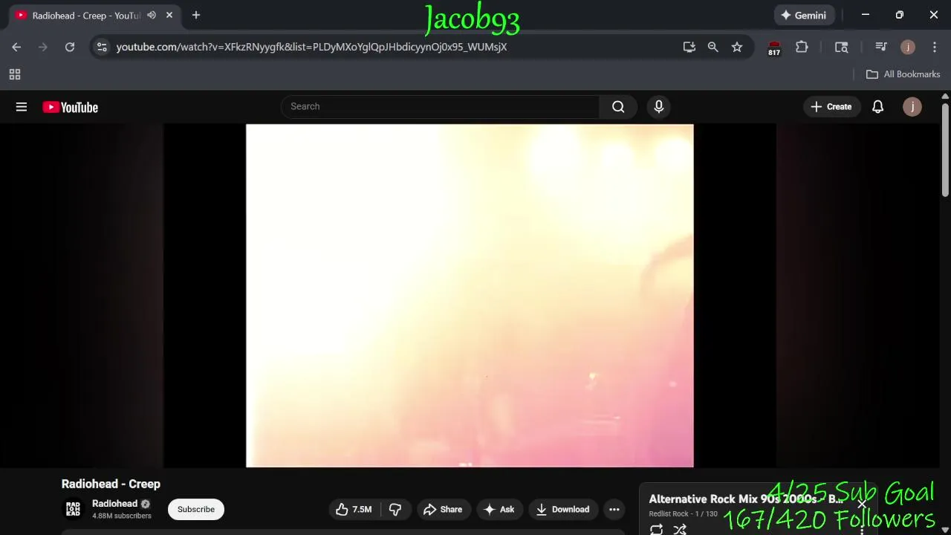Open YouTube notifications bell
The image size is (951, 535).
coord(877,106)
